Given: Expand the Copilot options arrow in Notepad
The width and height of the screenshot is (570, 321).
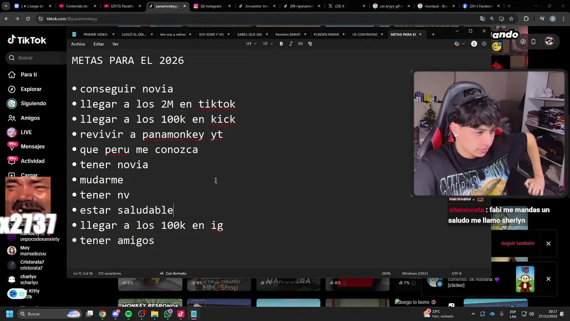Looking at the screenshot, I should click(x=463, y=44).
